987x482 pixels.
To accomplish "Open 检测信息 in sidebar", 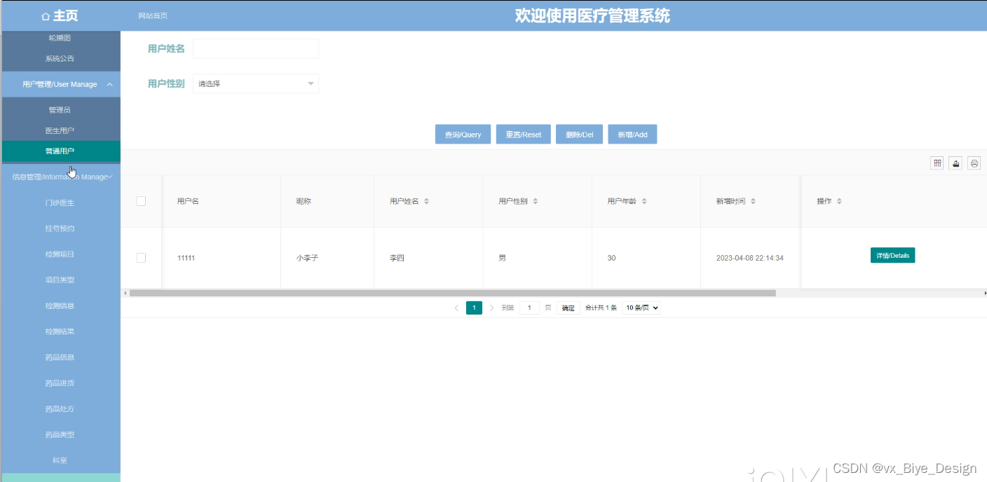I will [60, 305].
